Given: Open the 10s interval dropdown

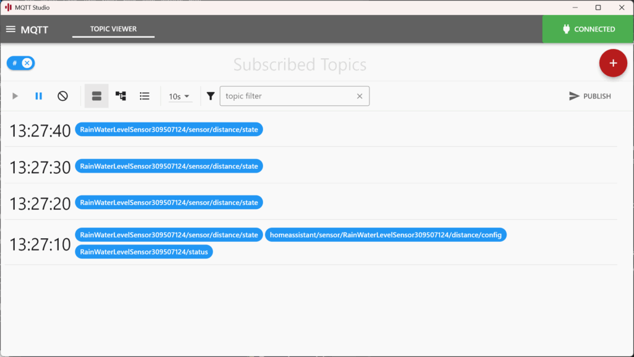Looking at the screenshot, I should [180, 96].
